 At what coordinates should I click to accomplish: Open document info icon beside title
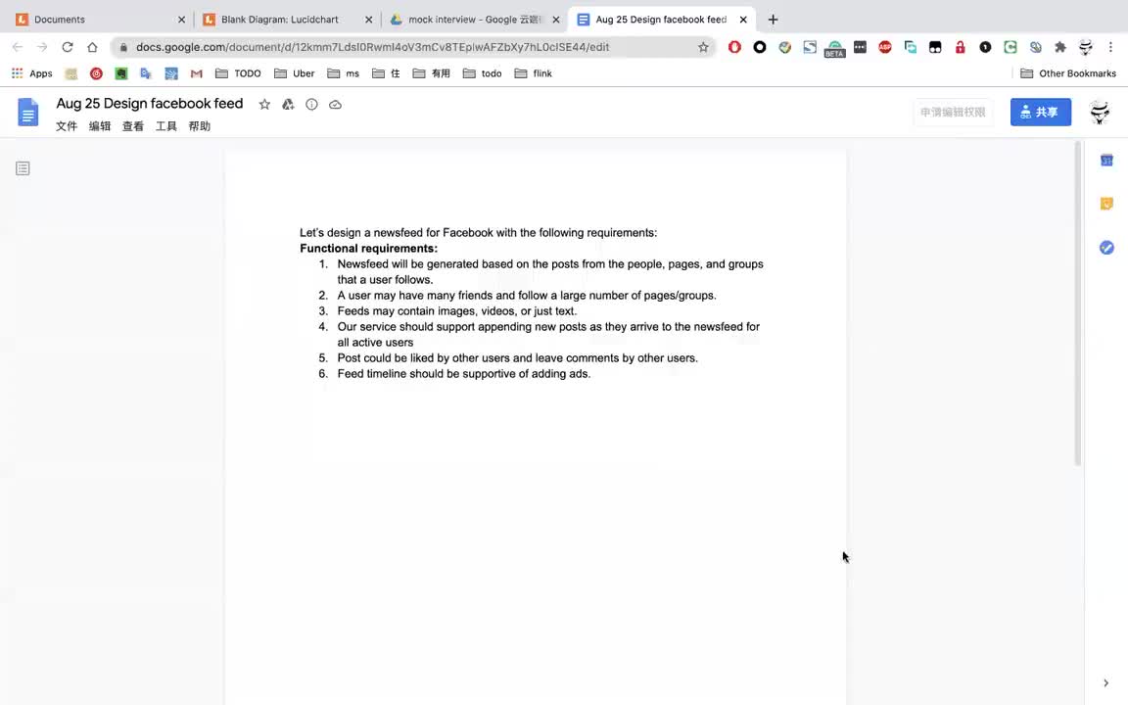(x=311, y=105)
